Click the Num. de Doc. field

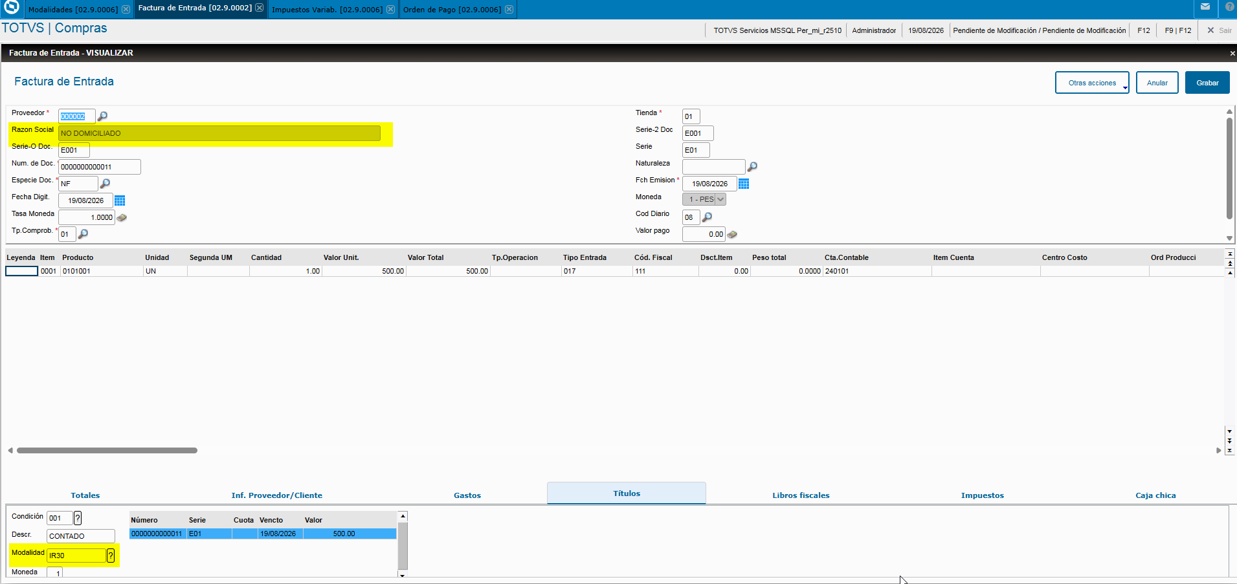pyautogui.click(x=100, y=167)
